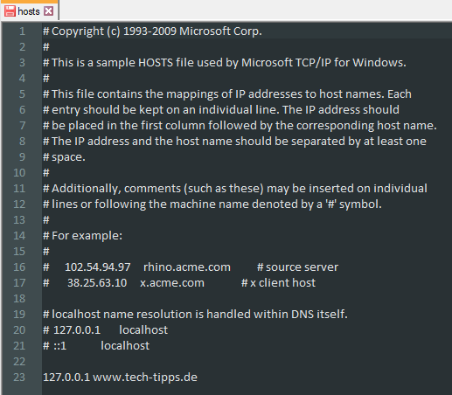Click line number 1 in the margin
The image size is (452, 395).
pyautogui.click(x=22, y=31)
